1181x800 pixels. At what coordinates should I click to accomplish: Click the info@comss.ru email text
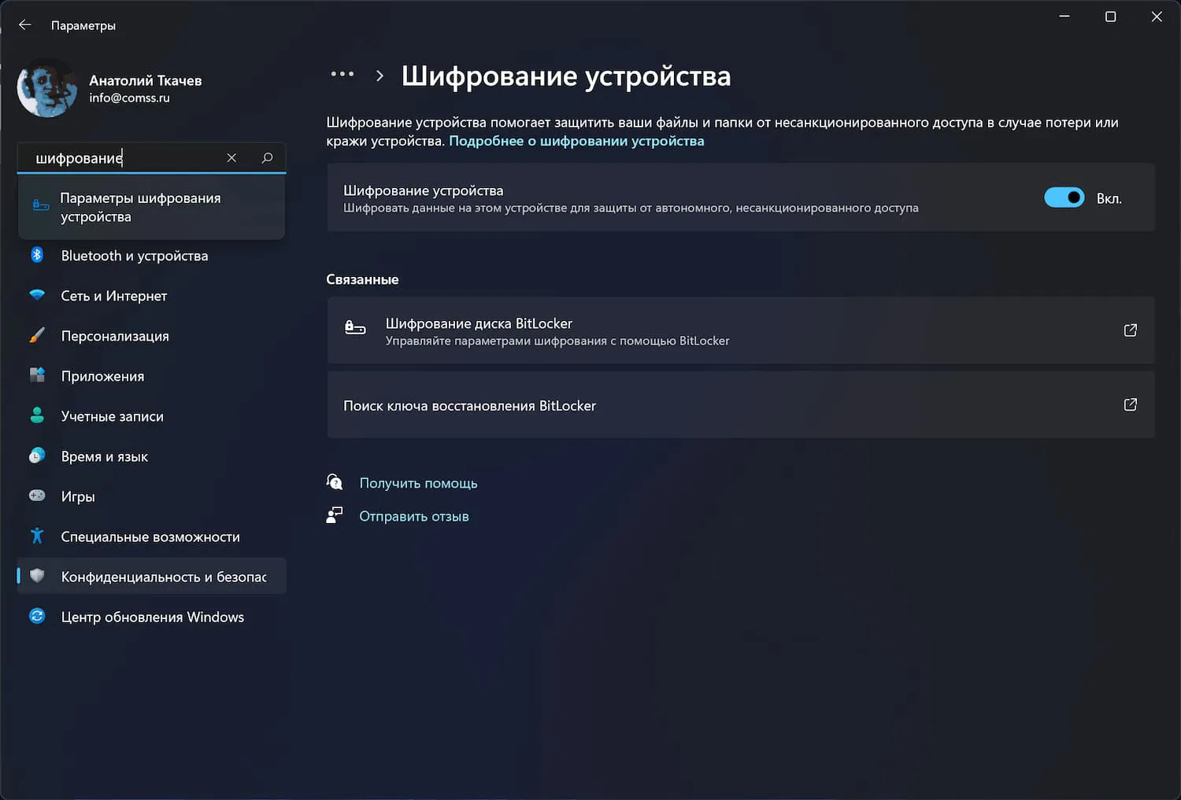(x=129, y=98)
